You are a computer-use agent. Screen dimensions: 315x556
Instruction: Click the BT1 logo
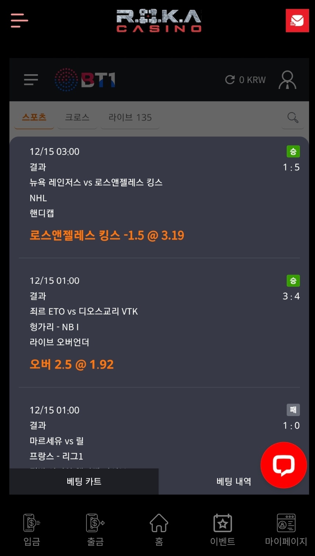pos(85,80)
